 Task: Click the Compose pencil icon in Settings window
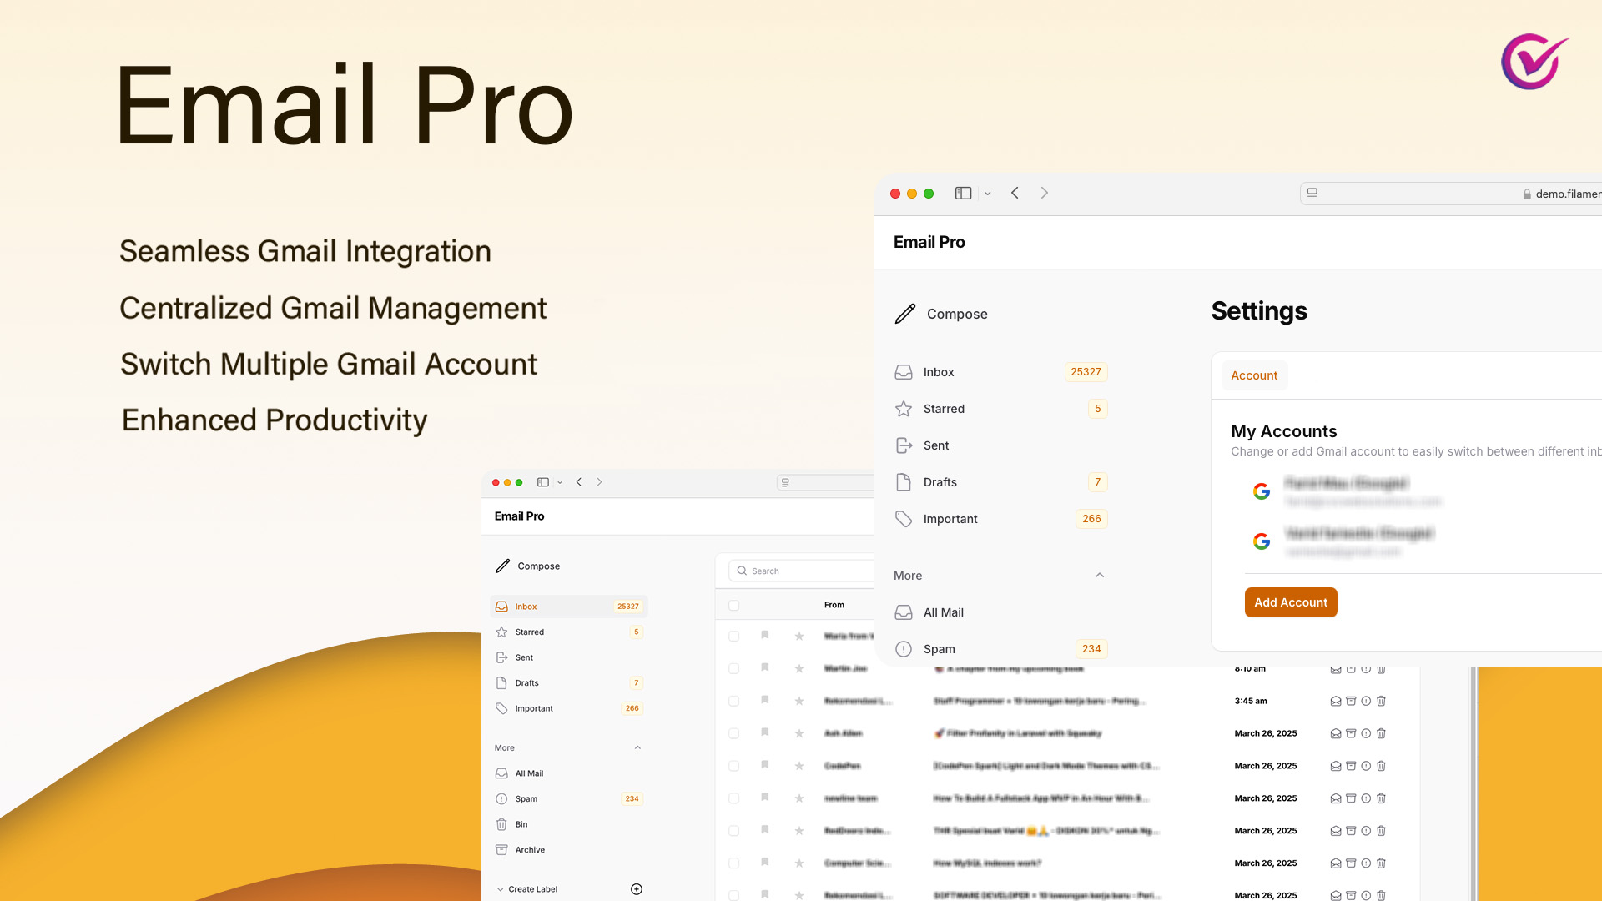click(905, 314)
